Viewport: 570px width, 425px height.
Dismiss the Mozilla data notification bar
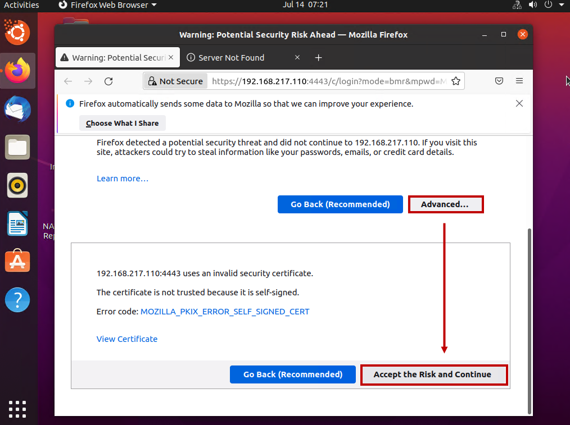[x=519, y=103]
